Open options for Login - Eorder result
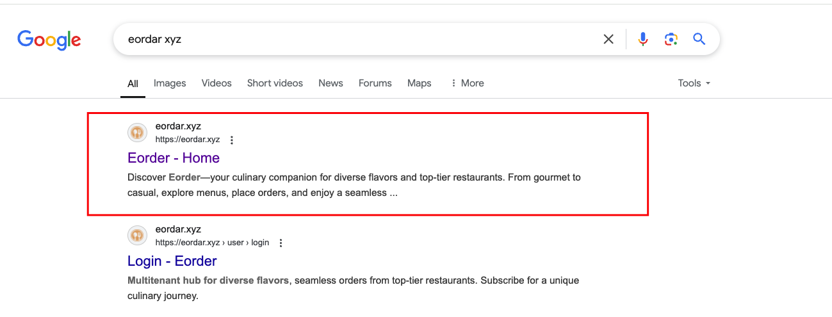This screenshot has width=832, height=317. click(281, 243)
